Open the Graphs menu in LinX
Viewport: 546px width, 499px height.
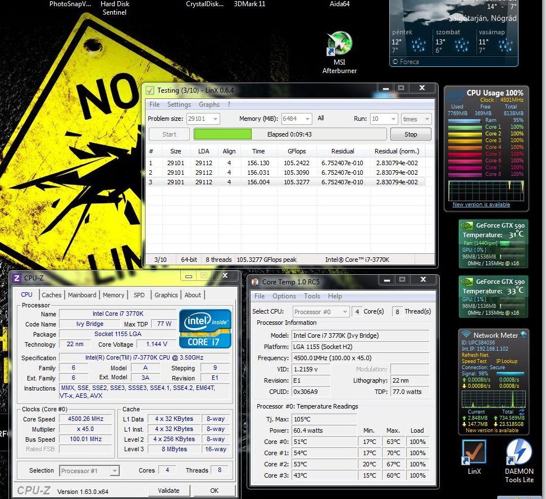[x=209, y=105]
